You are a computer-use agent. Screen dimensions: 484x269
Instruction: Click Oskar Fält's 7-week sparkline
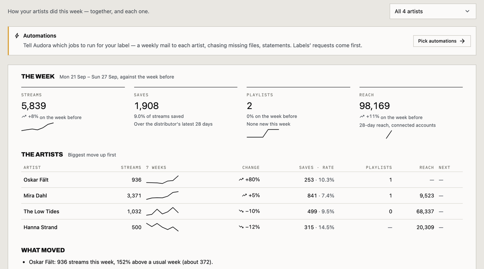[162, 179]
